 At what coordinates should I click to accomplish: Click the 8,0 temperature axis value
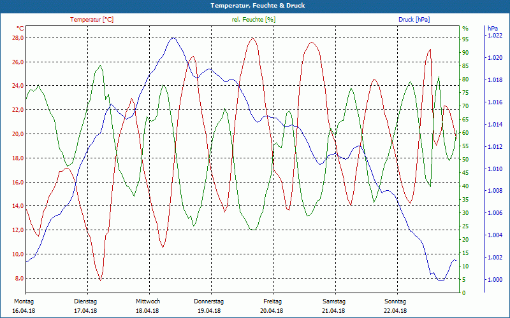click(x=19, y=278)
